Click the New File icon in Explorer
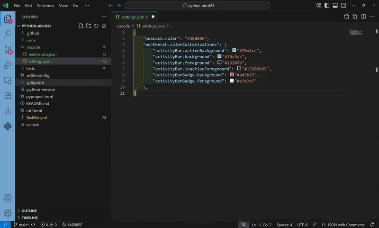This screenshot has width=379, height=228. 81,26
